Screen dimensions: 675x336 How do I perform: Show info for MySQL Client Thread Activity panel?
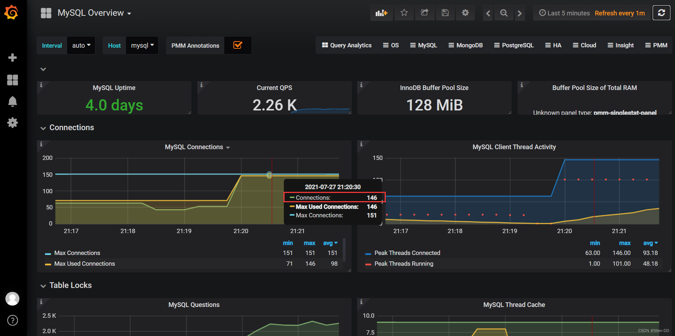click(x=361, y=144)
